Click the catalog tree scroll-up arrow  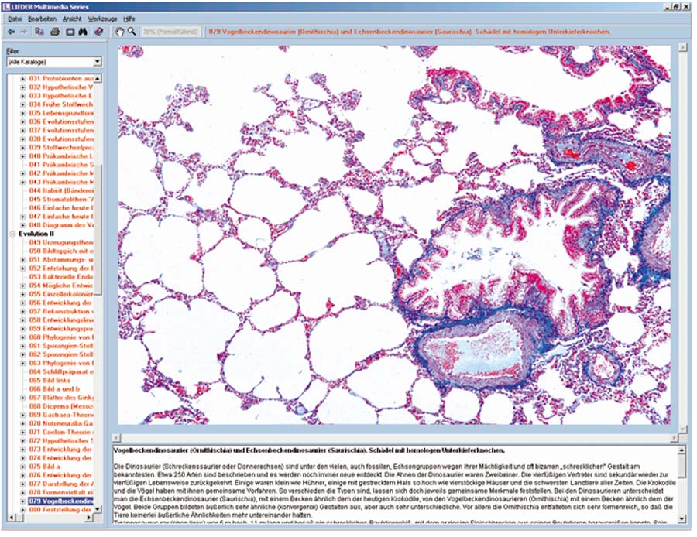tap(98, 78)
